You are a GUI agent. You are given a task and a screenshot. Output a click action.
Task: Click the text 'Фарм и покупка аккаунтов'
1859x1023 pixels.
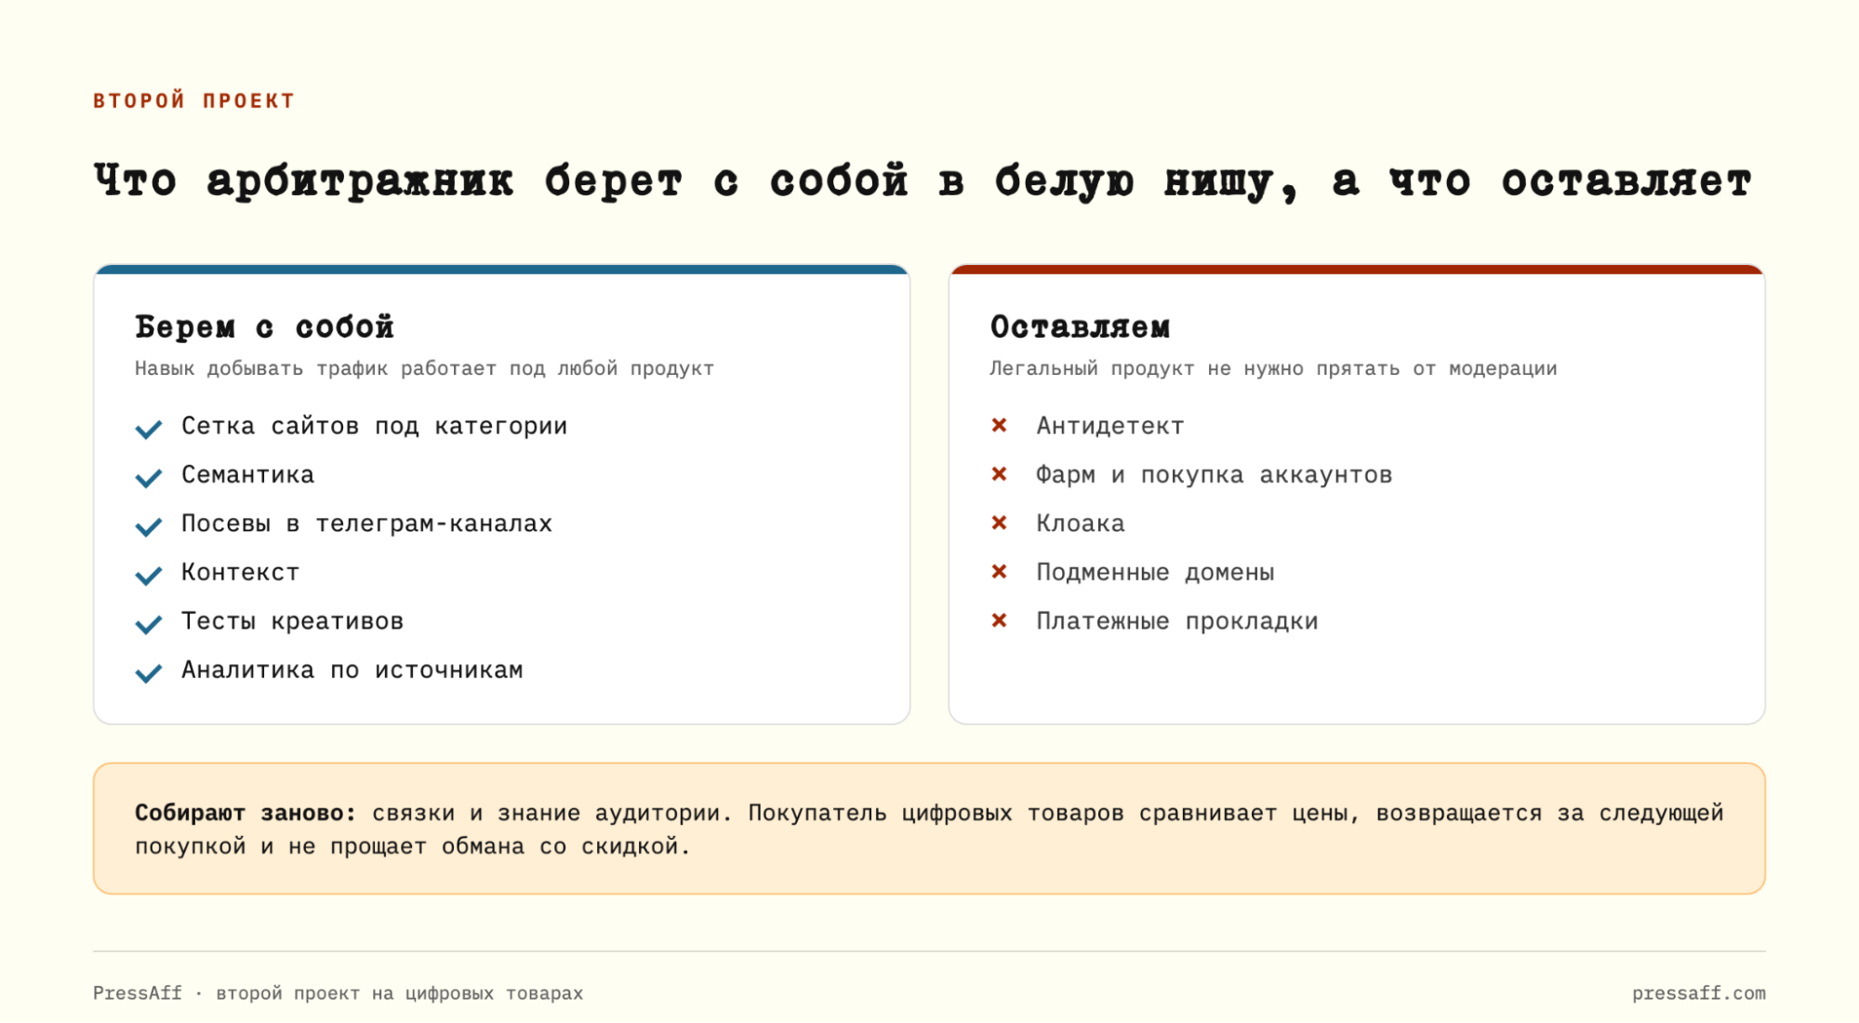[1215, 474]
